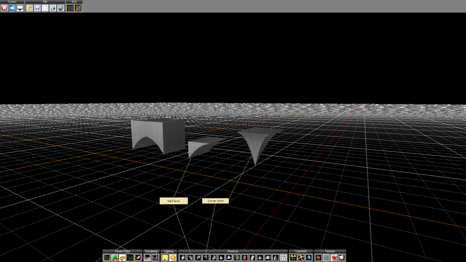This screenshot has height=262, width=466.
Task: Toggle the 0.5 grid snap button
Action: [293, 257]
